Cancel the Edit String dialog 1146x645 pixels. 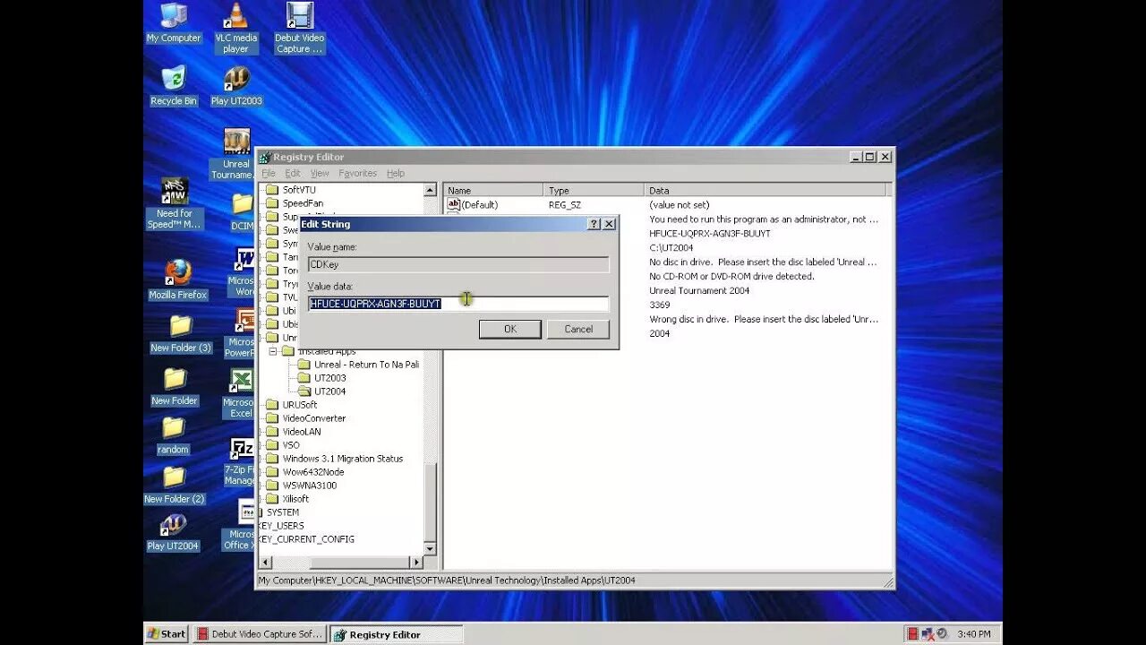click(578, 329)
